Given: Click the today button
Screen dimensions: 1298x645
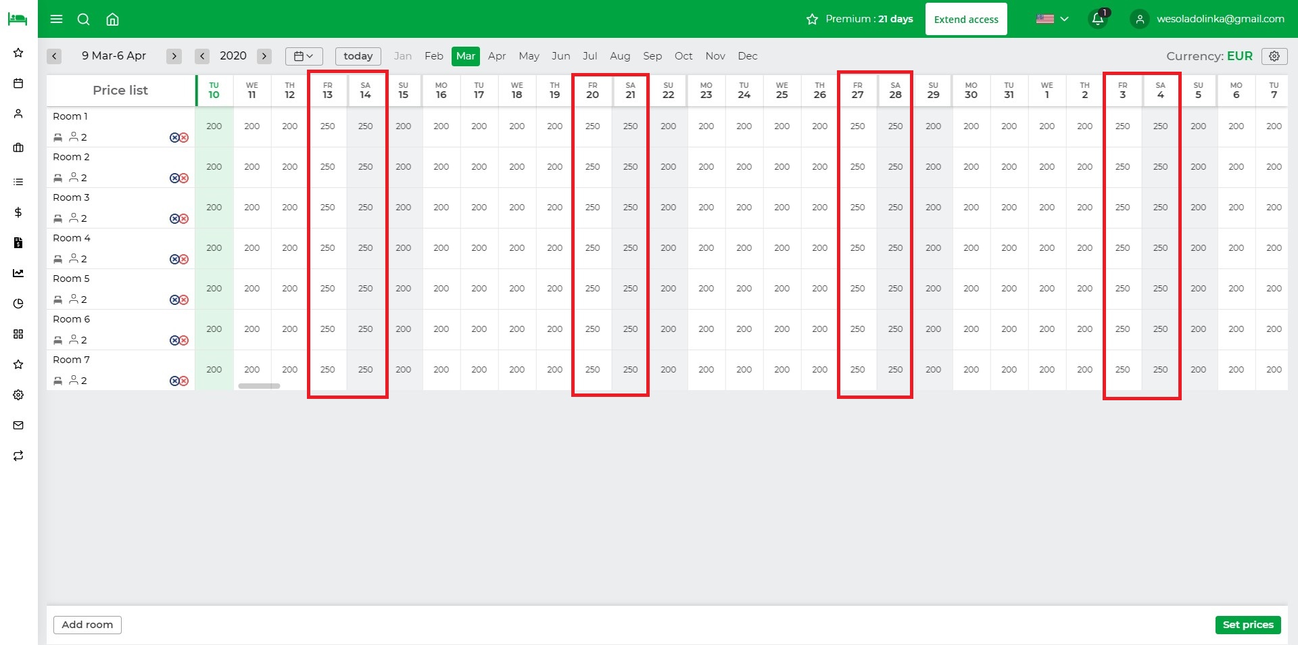Looking at the screenshot, I should click(358, 56).
